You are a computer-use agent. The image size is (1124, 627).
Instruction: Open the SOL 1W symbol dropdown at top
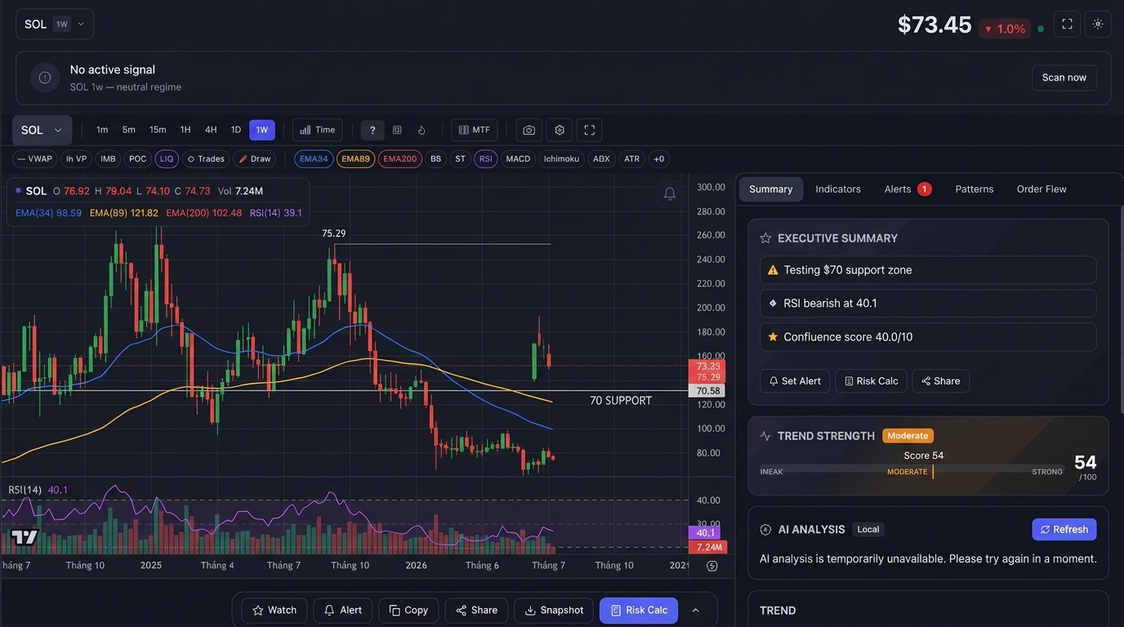click(55, 24)
